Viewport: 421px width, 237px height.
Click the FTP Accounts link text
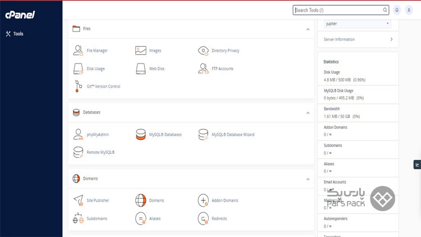tap(223, 69)
